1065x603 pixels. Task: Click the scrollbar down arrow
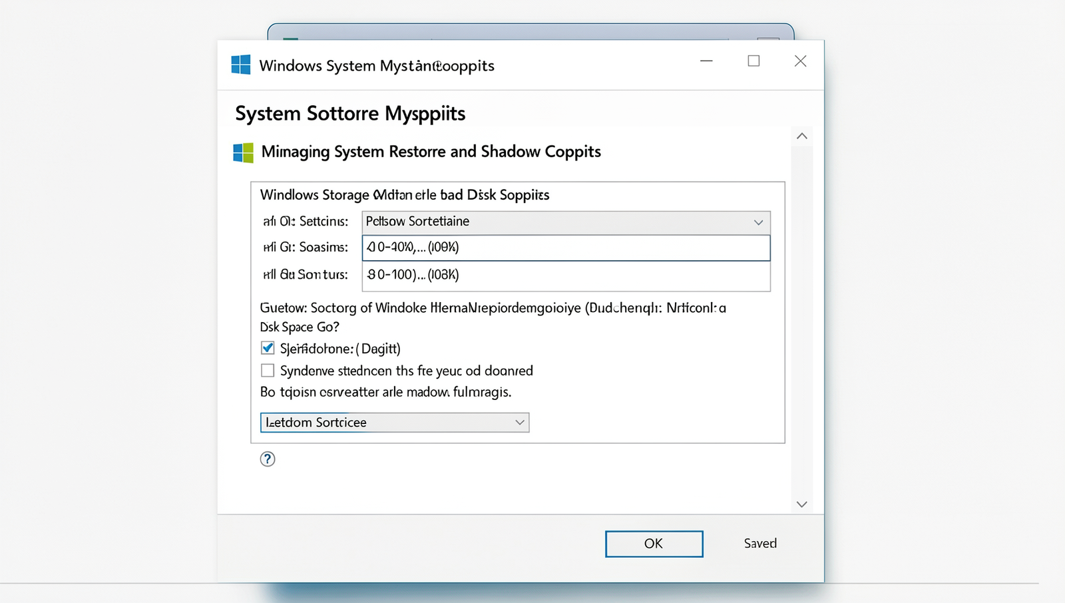pyautogui.click(x=802, y=504)
